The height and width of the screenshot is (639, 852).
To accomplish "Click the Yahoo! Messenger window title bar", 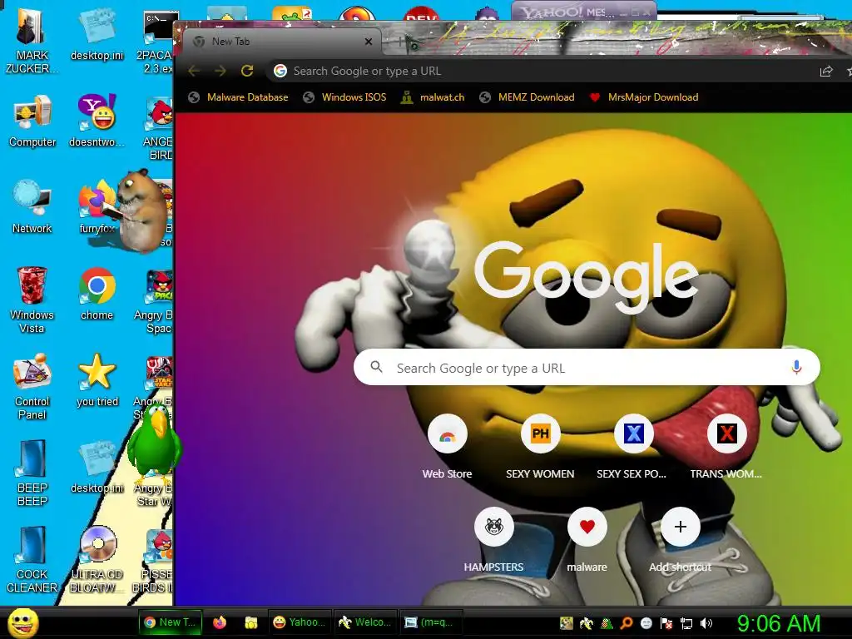I will click(583, 11).
